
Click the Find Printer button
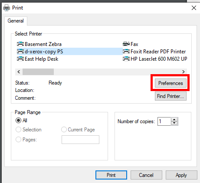(x=170, y=96)
